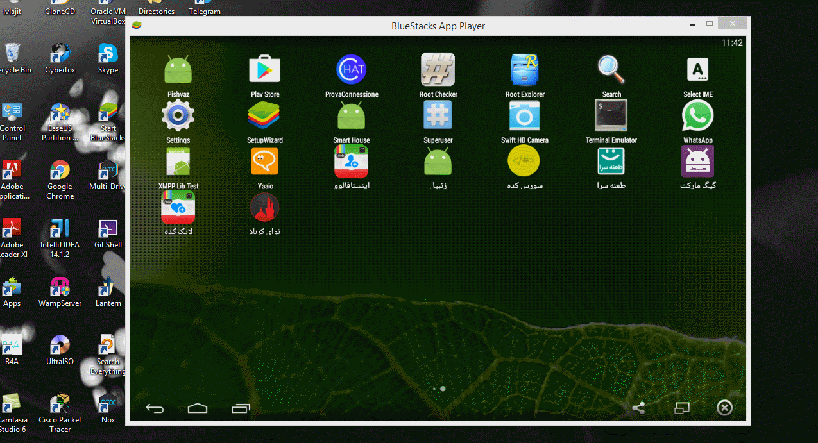Open ProvaConnessione chat app

pyautogui.click(x=351, y=70)
